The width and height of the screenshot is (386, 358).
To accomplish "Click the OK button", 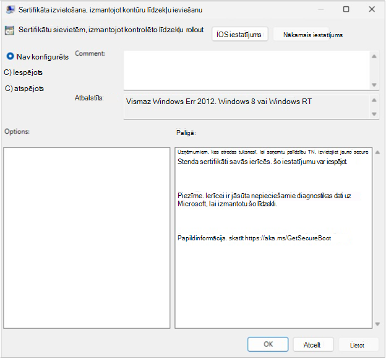I will coord(268,344).
